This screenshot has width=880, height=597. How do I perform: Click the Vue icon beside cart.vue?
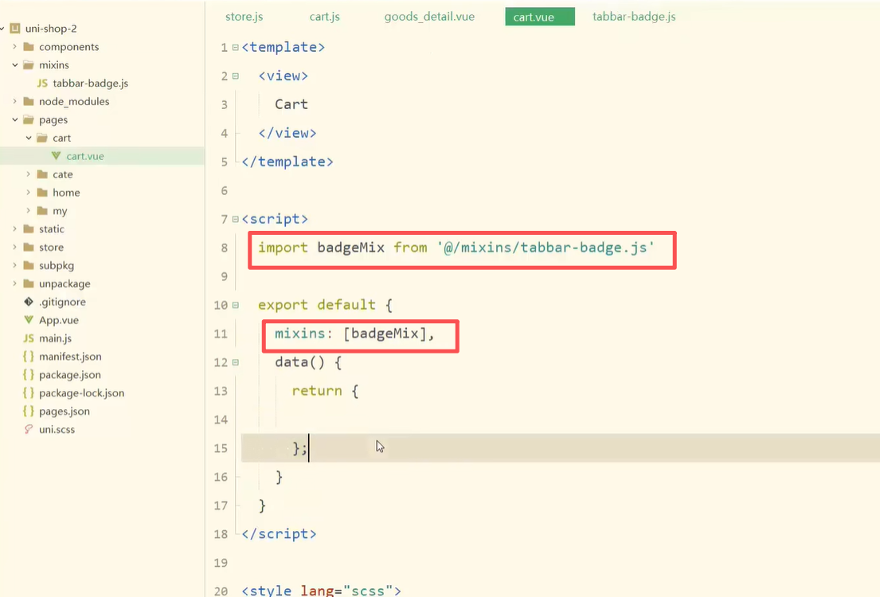click(x=56, y=156)
